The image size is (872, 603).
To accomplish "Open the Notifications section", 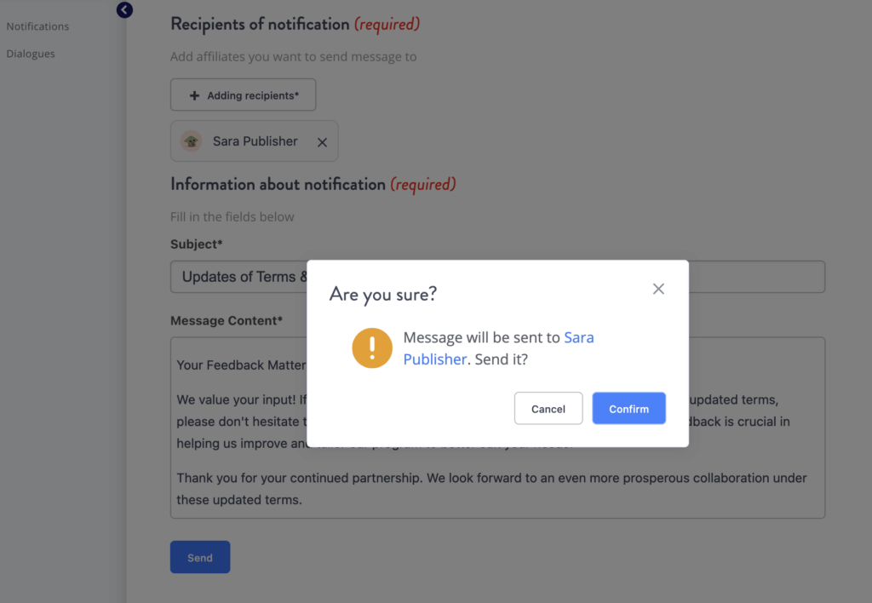I will [x=37, y=26].
